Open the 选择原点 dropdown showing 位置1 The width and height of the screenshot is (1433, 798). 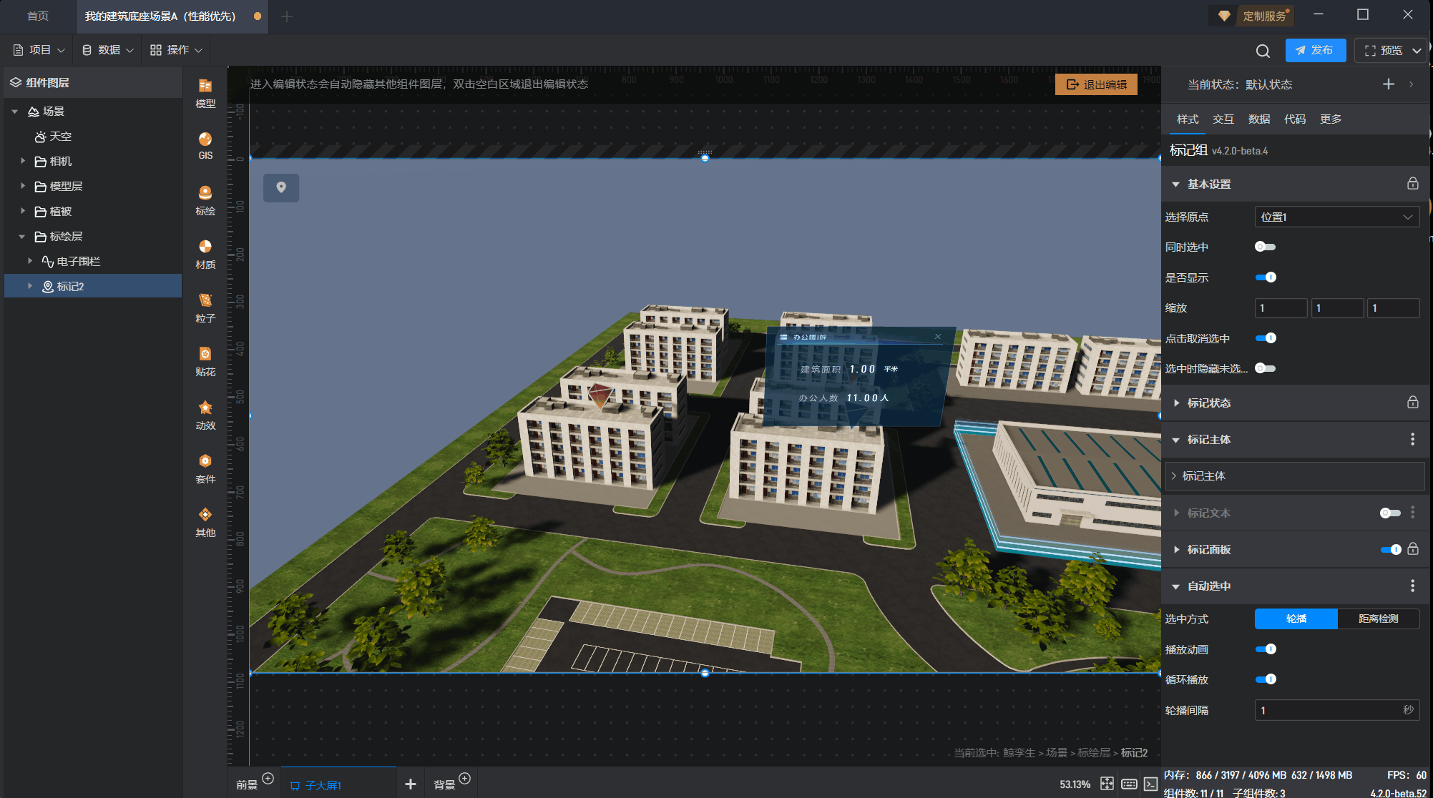[1336, 217]
